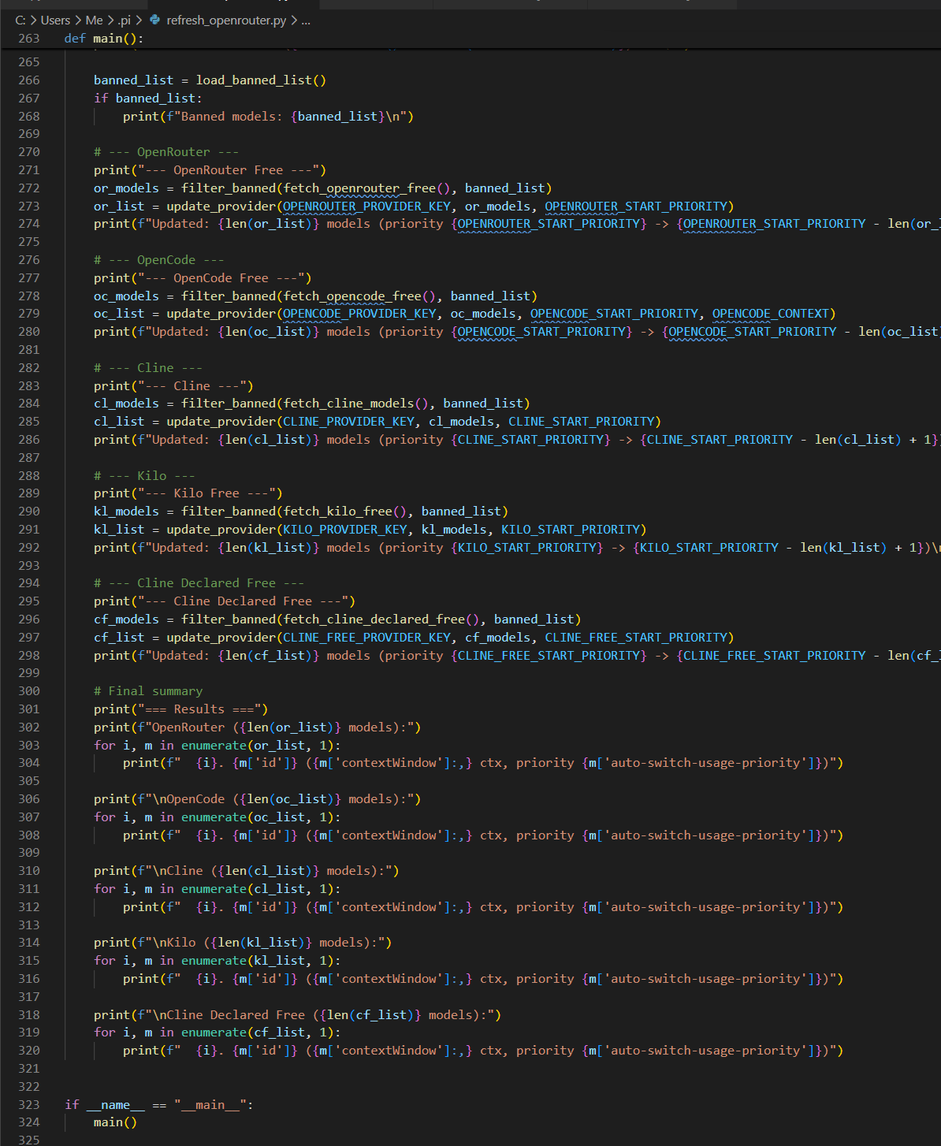This screenshot has width=941, height=1146.
Task: Click the "\nKilo" f-string on line 314
Action: [x=174, y=943]
